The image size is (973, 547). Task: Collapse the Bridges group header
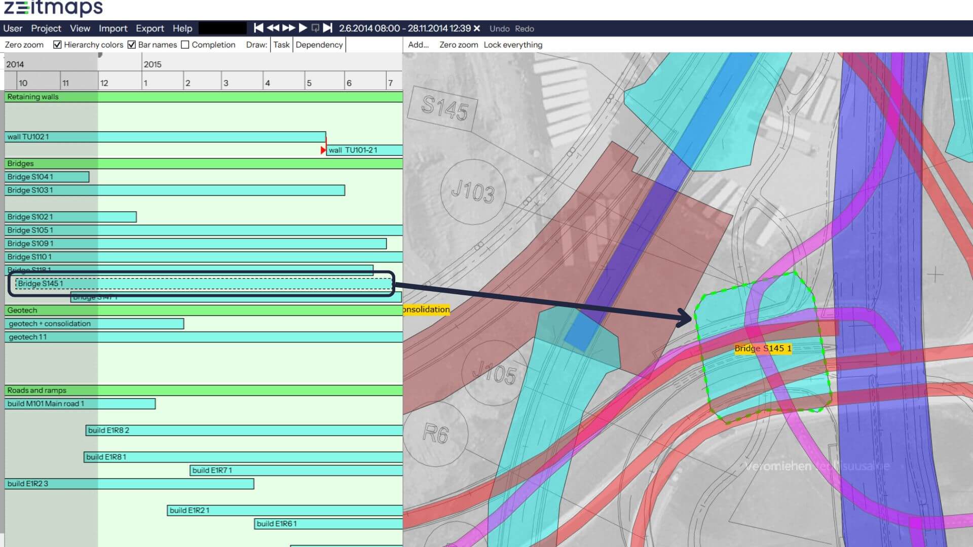tap(204, 164)
